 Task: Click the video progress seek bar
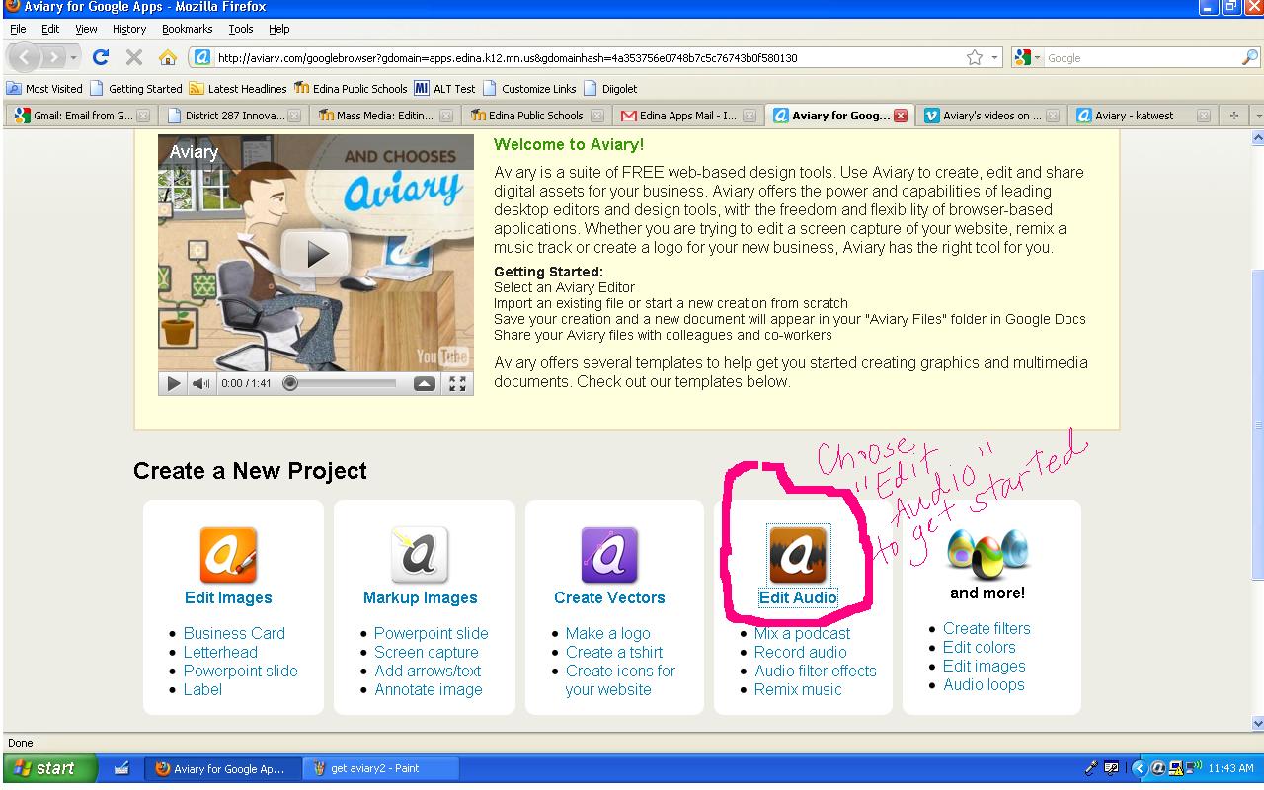click(342, 383)
